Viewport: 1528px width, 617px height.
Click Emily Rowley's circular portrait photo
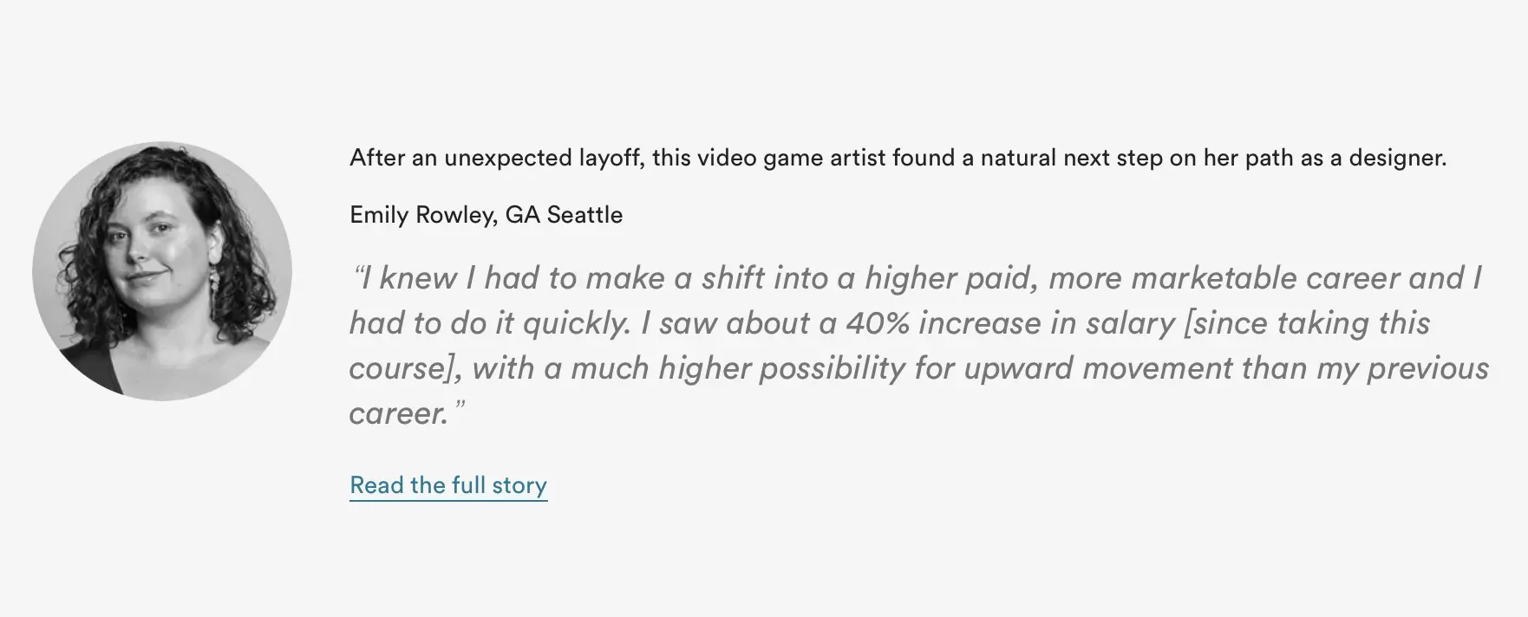coord(162,271)
